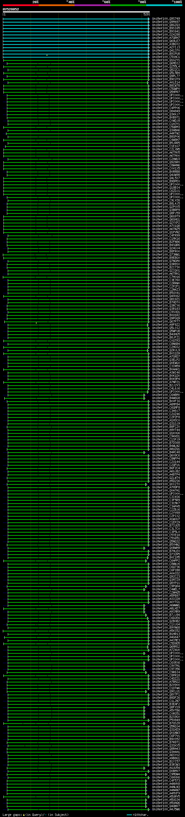Click the label UniRef100_Q6MDI2

coord(166,63)
